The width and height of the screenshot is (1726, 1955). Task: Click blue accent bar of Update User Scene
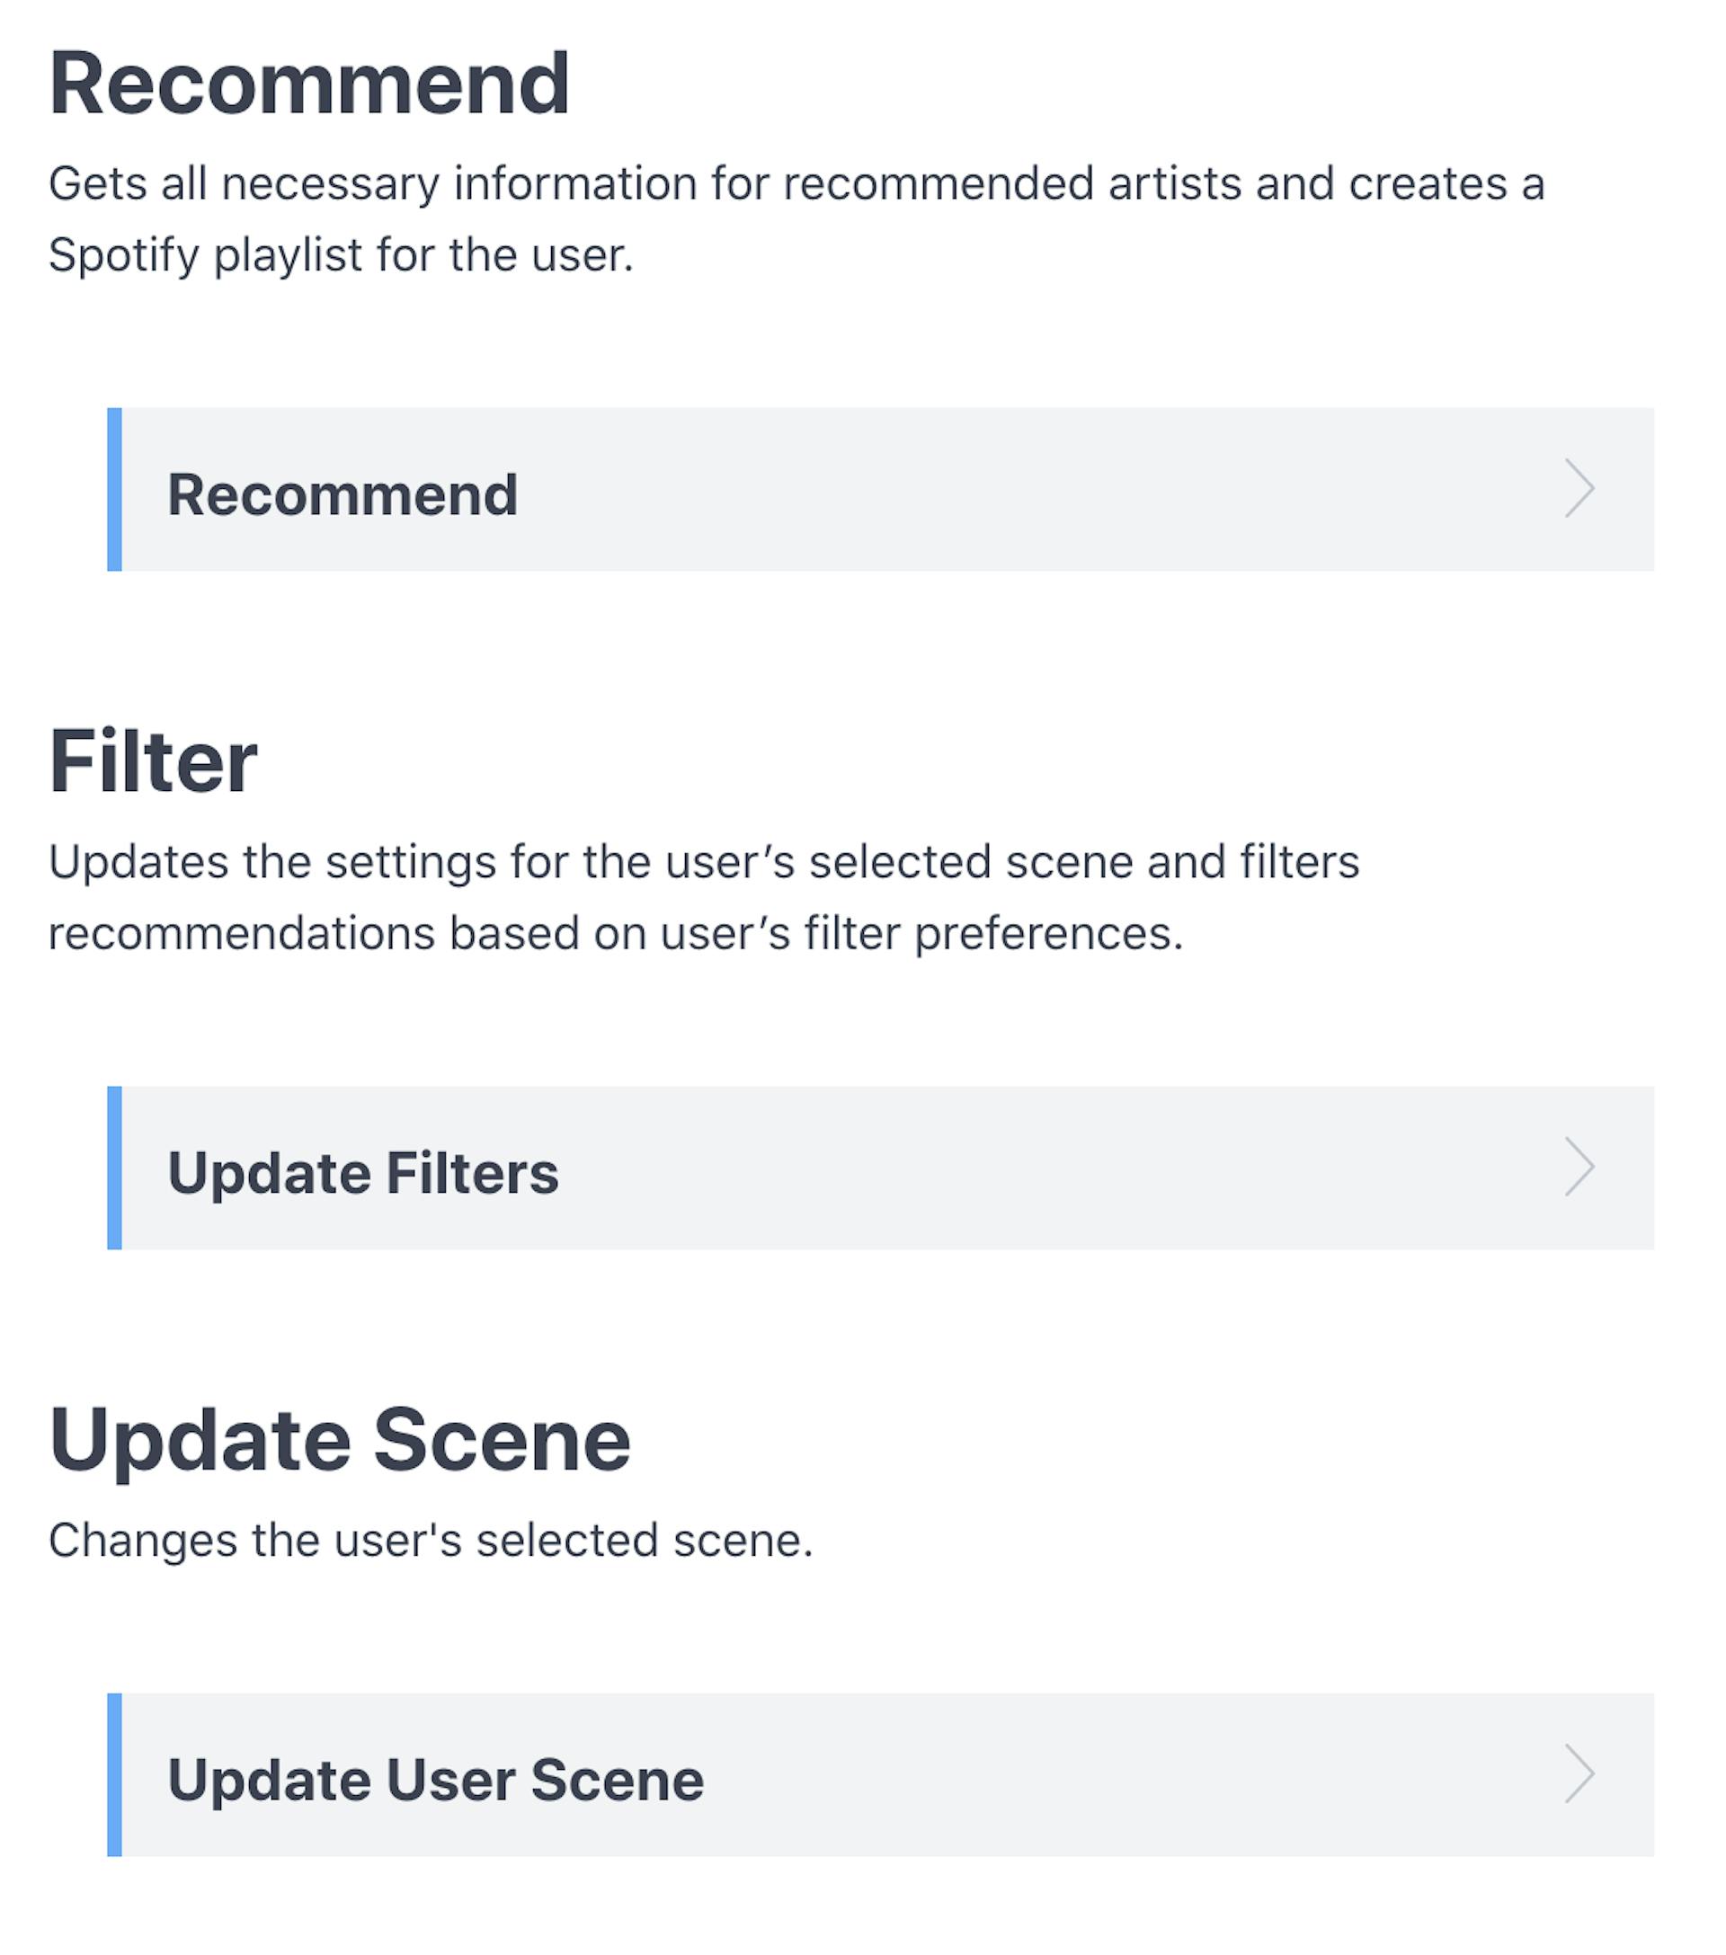click(x=114, y=1775)
